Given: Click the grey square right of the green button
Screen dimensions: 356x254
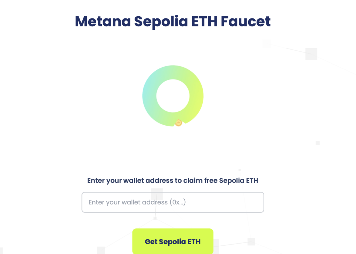Looking at the screenshot, I should click(251, 242).
